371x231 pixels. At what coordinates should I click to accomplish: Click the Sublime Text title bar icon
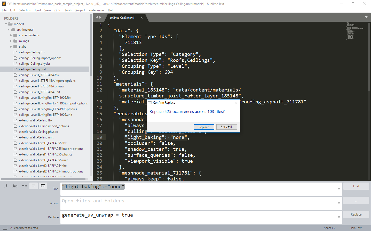click(x=4, y=4)
